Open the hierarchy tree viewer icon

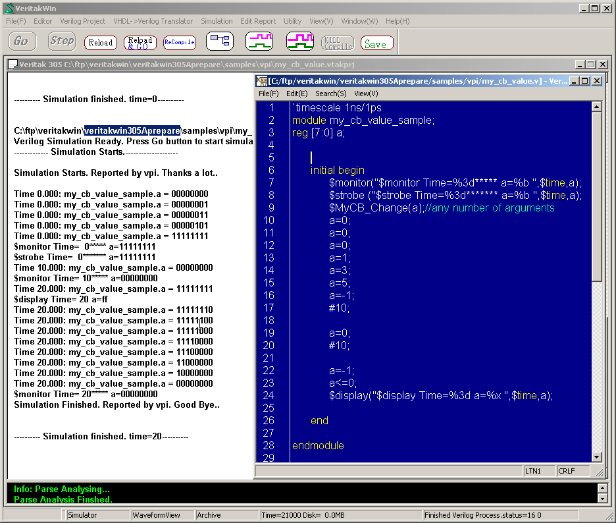click(220, 41)
